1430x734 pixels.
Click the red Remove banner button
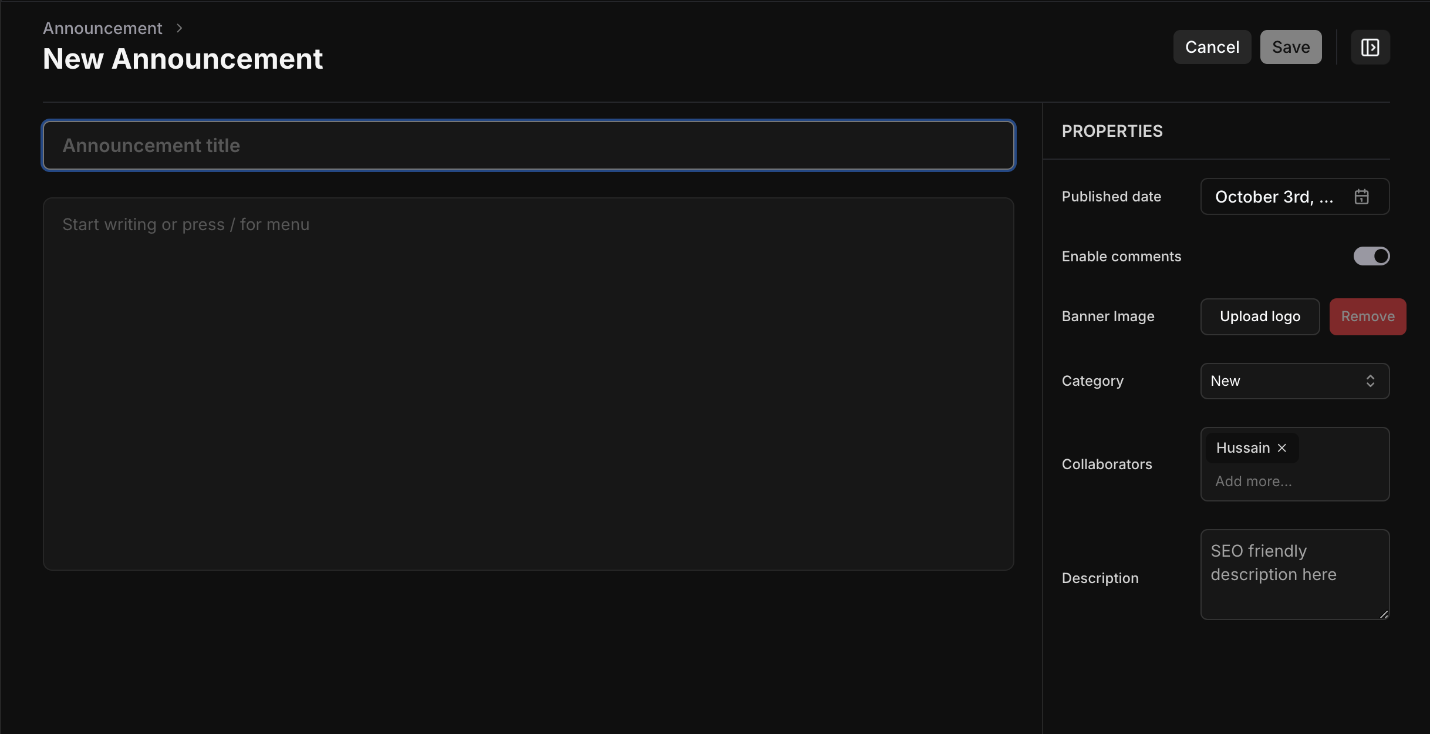pos(1367,317)
